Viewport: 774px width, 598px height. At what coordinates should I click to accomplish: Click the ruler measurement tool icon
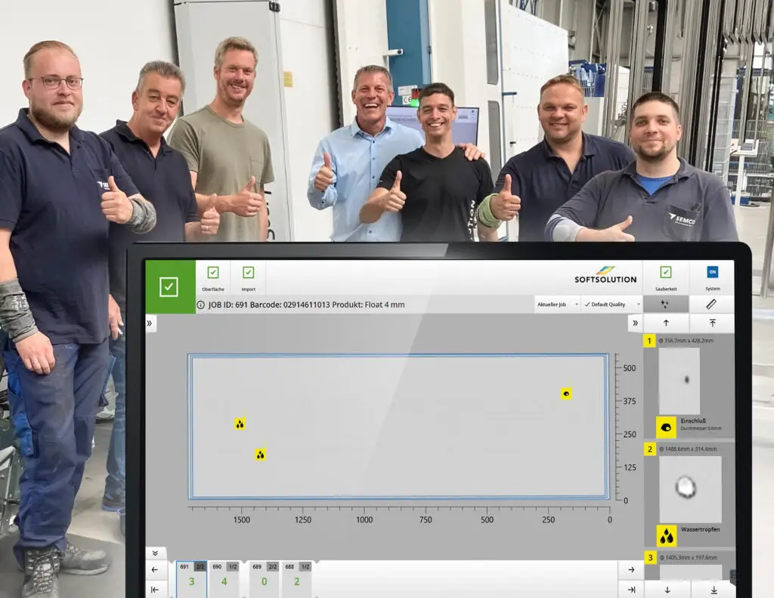[711, 304]
